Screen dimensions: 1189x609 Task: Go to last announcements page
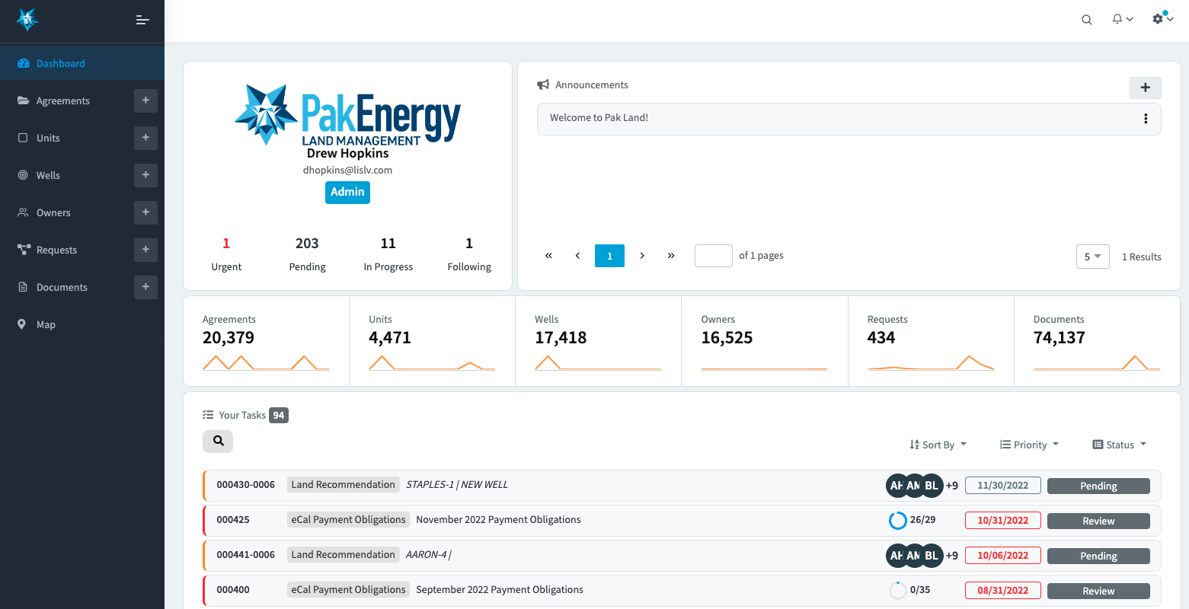671,256
